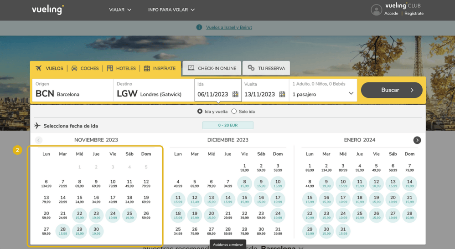Click the building icon for Hoteles
455x249 pixels.
pyautogui.click(x=110, y=68)
